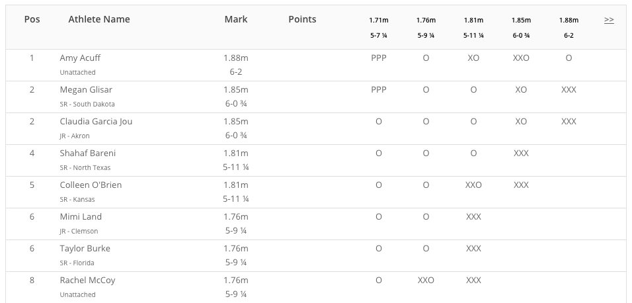Image resolution: width=632 pixels, height=303 pixels.
Task: Open athlete Amy Acuff's name
Action: 80,58
